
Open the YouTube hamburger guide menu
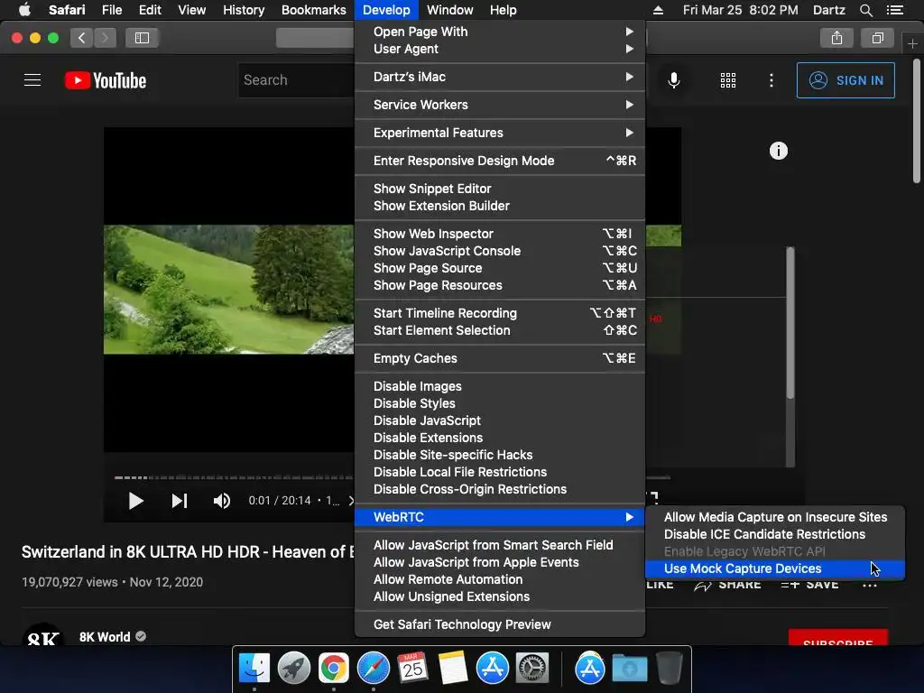tap(32, 80)
